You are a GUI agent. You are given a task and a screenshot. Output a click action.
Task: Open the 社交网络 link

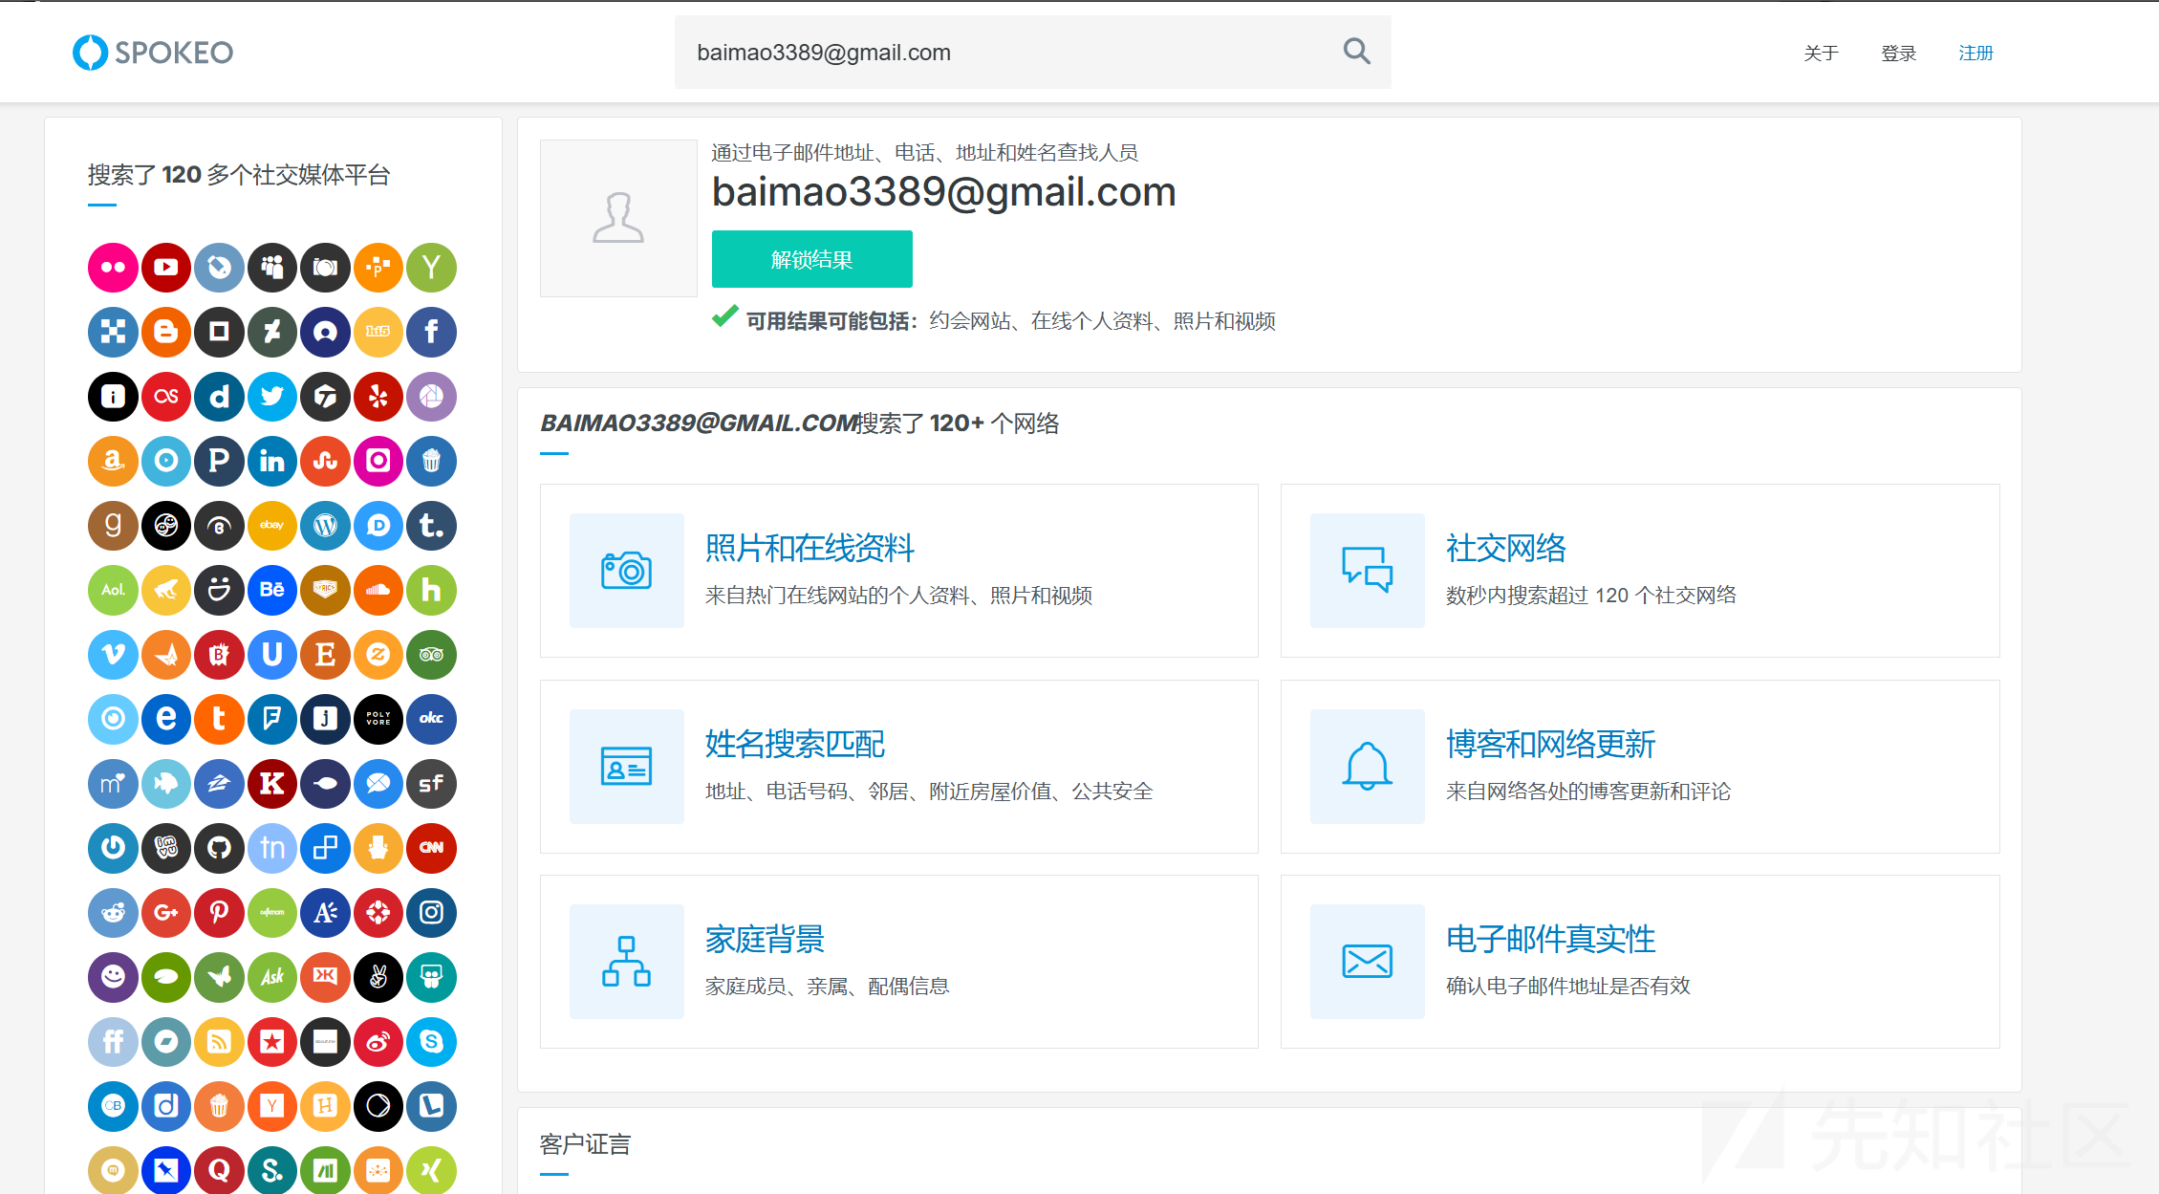pos(1506,549)
